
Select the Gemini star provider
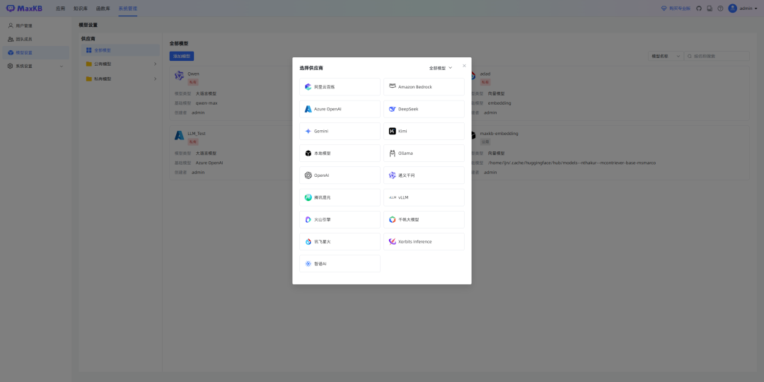click(x=340, y=131)
